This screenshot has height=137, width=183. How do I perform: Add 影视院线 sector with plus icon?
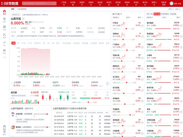(181, 36)
